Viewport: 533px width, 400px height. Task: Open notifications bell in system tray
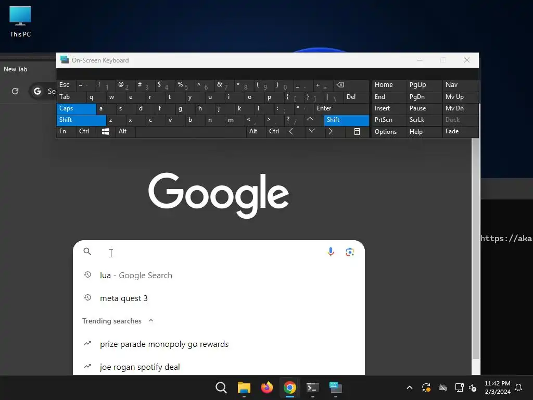tap(519, 387)
